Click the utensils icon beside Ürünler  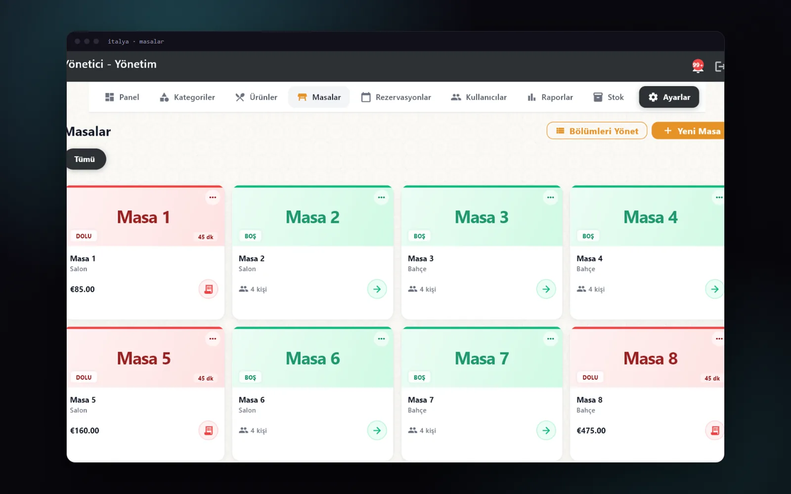[x=240, y=97]
